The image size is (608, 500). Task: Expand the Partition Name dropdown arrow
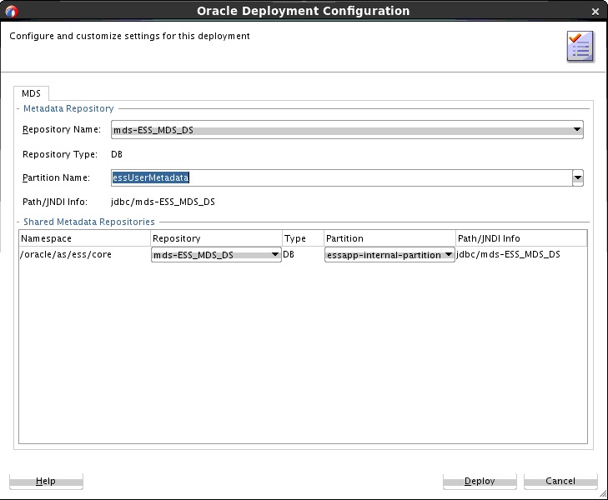[x=578, y=178]
